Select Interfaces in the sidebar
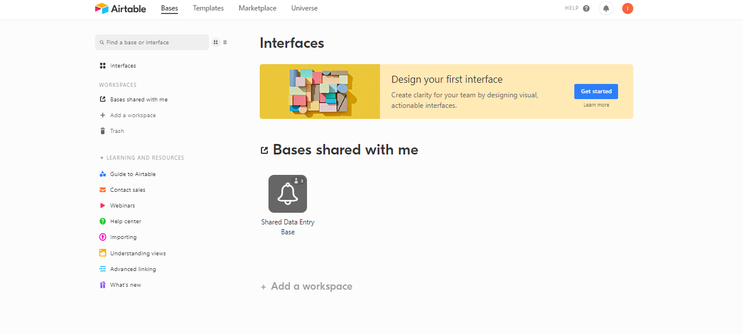This screenshot has height=334, width=743. tap(123, 66)
